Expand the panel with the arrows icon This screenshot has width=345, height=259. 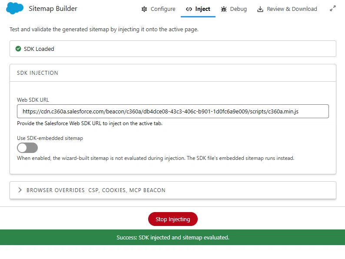click(333, 8)
